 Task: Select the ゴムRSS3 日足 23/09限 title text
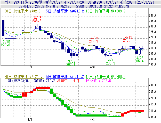24,2
